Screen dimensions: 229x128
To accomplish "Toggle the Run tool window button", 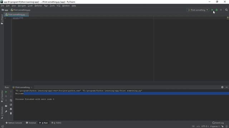I will point(44,123).
